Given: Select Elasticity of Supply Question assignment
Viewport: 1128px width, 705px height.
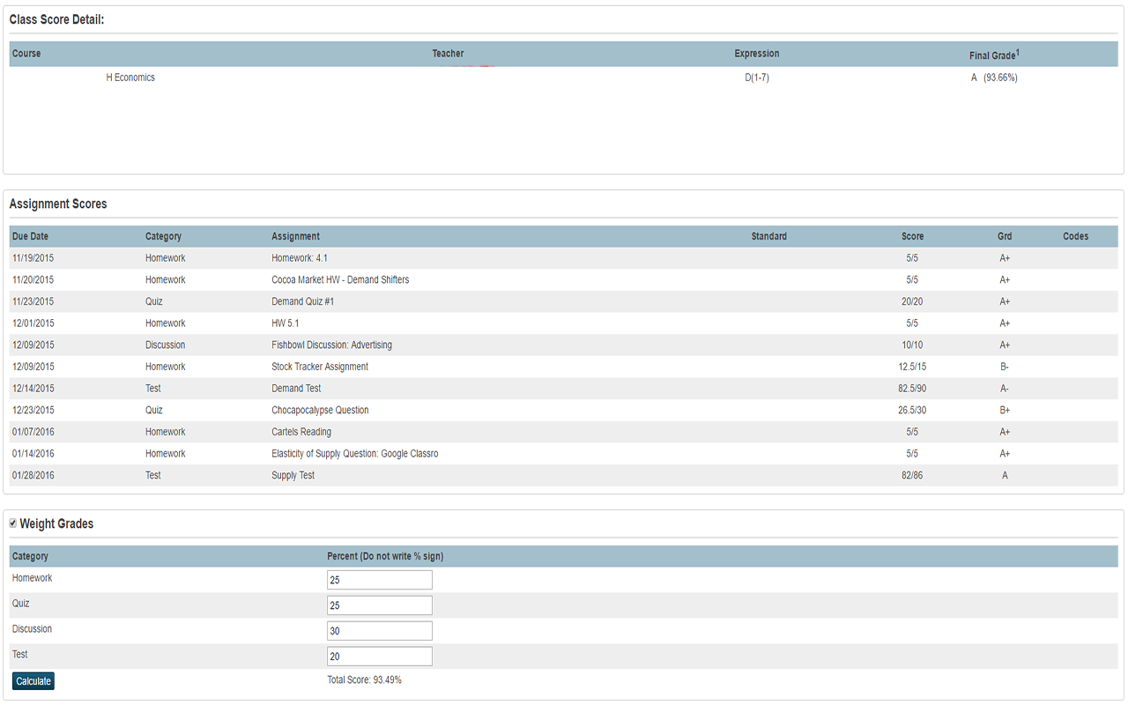Looking at the screenshot, I should [354, 454].
